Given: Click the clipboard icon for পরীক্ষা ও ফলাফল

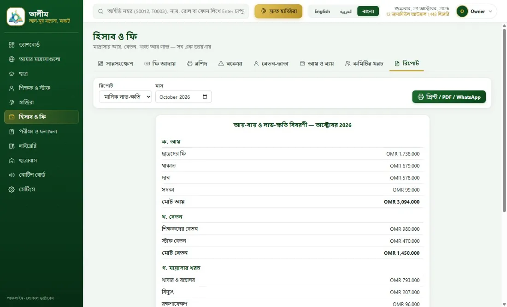Looking at the screenshot, I should [x=12, y=132].
